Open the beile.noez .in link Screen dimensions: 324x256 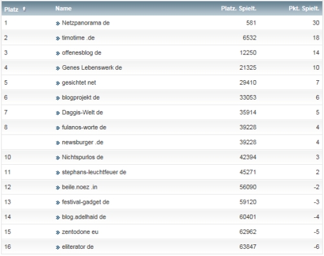[x=80, y=187]
